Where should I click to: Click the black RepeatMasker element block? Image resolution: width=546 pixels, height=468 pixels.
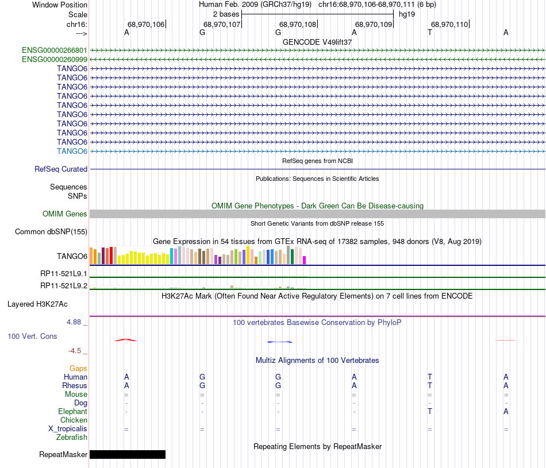click(128, 454)
